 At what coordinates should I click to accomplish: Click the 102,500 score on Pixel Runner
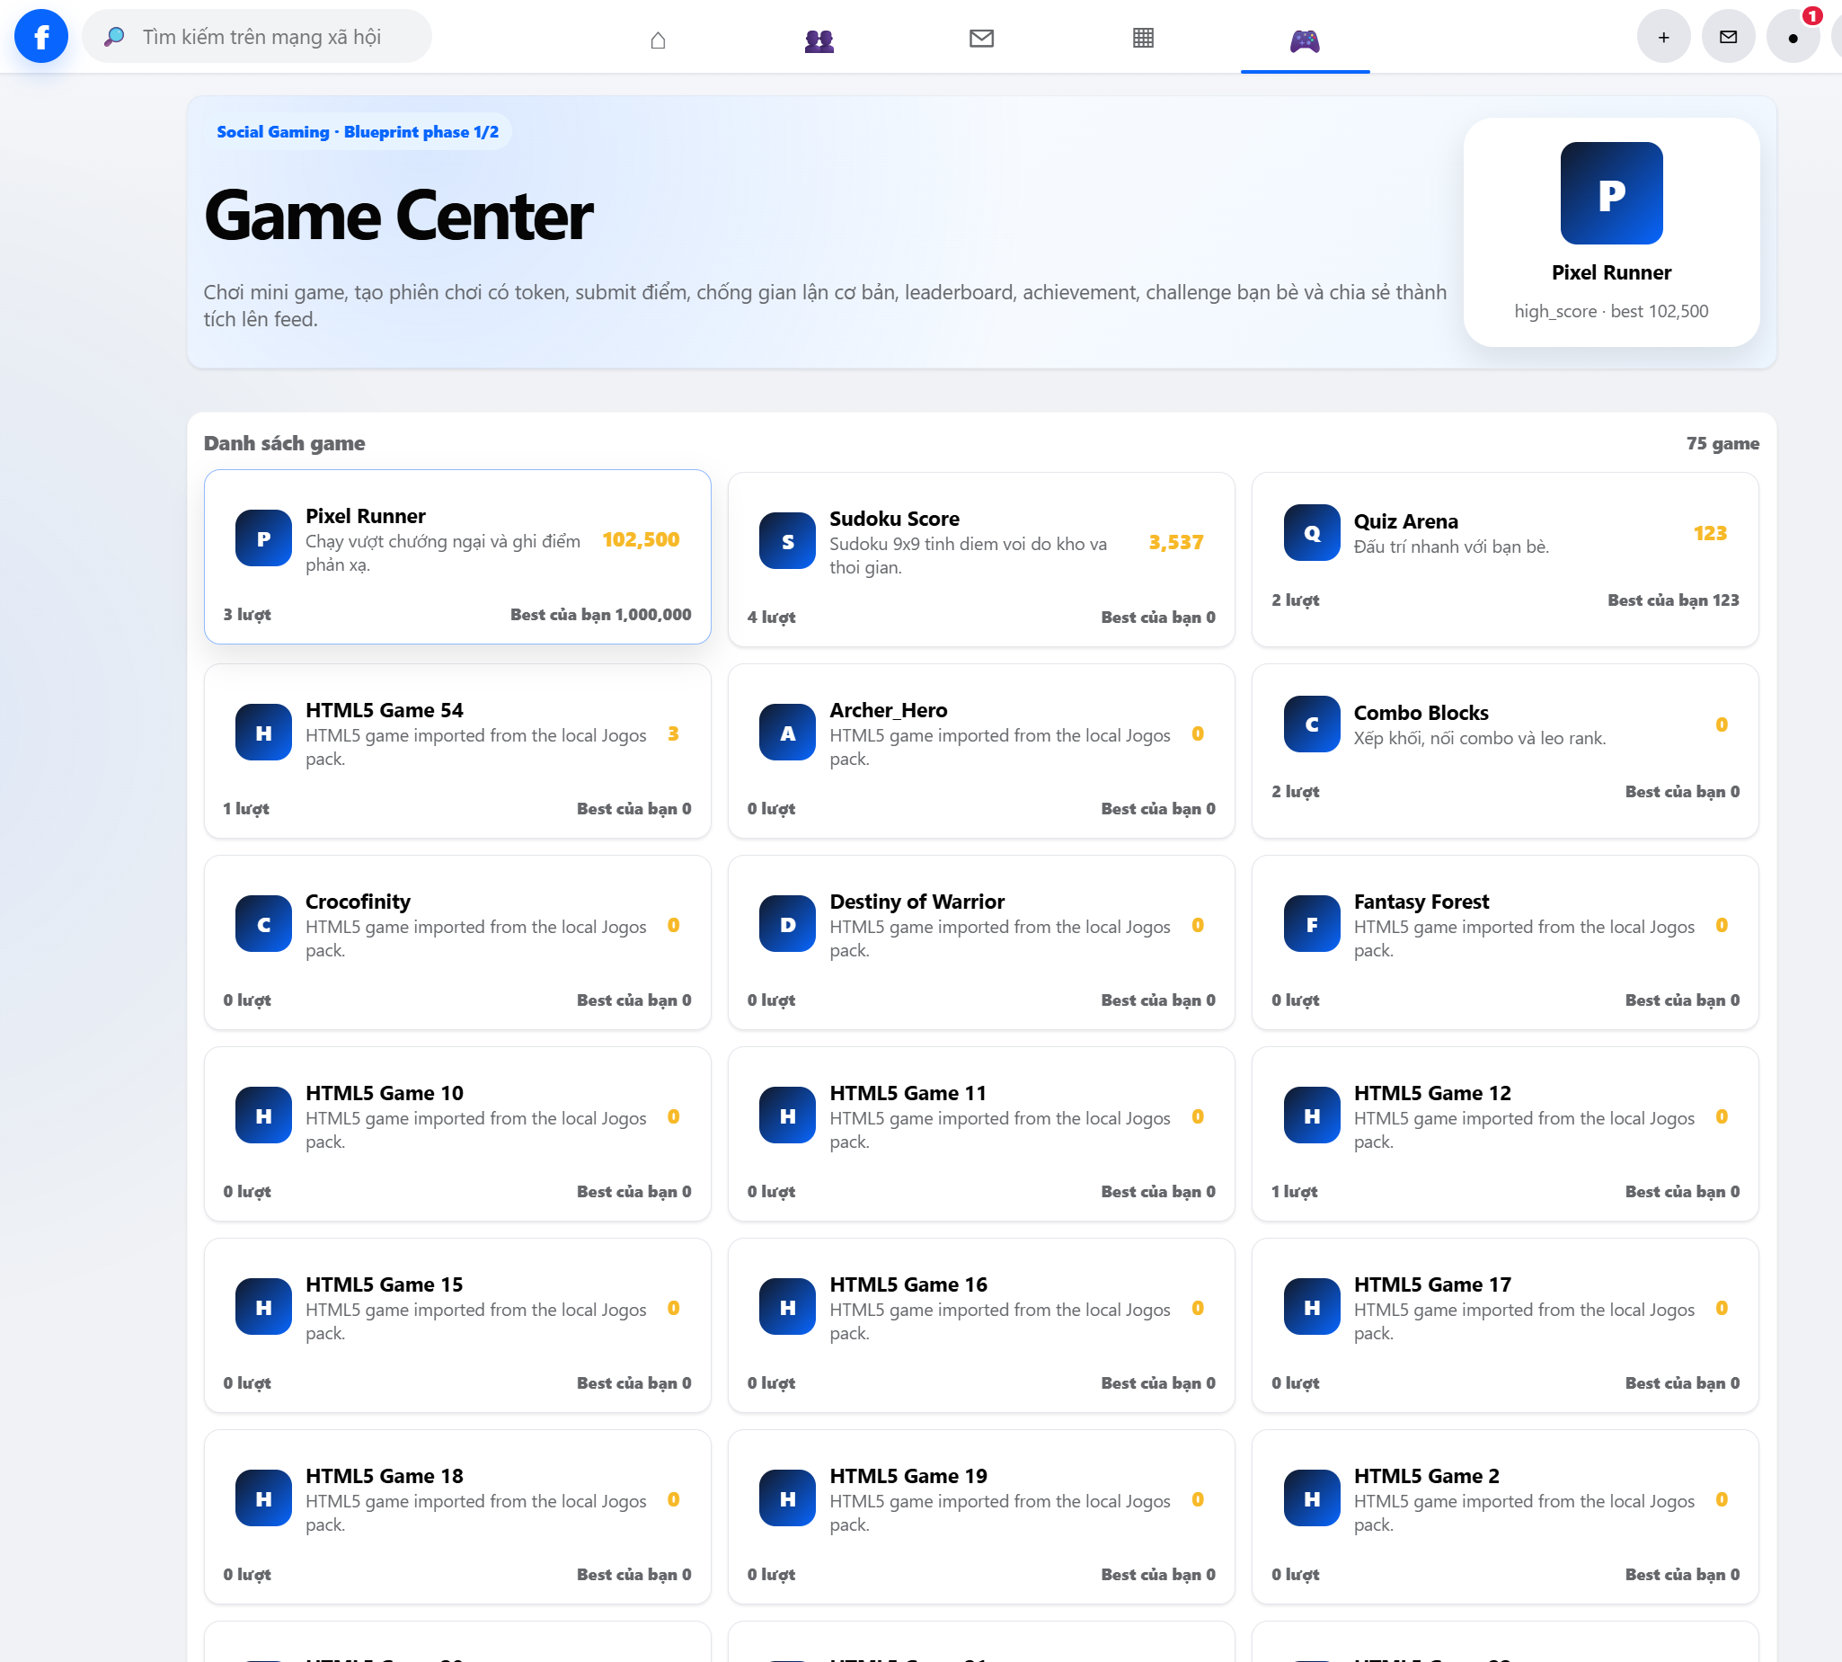[x=641, y=539]
